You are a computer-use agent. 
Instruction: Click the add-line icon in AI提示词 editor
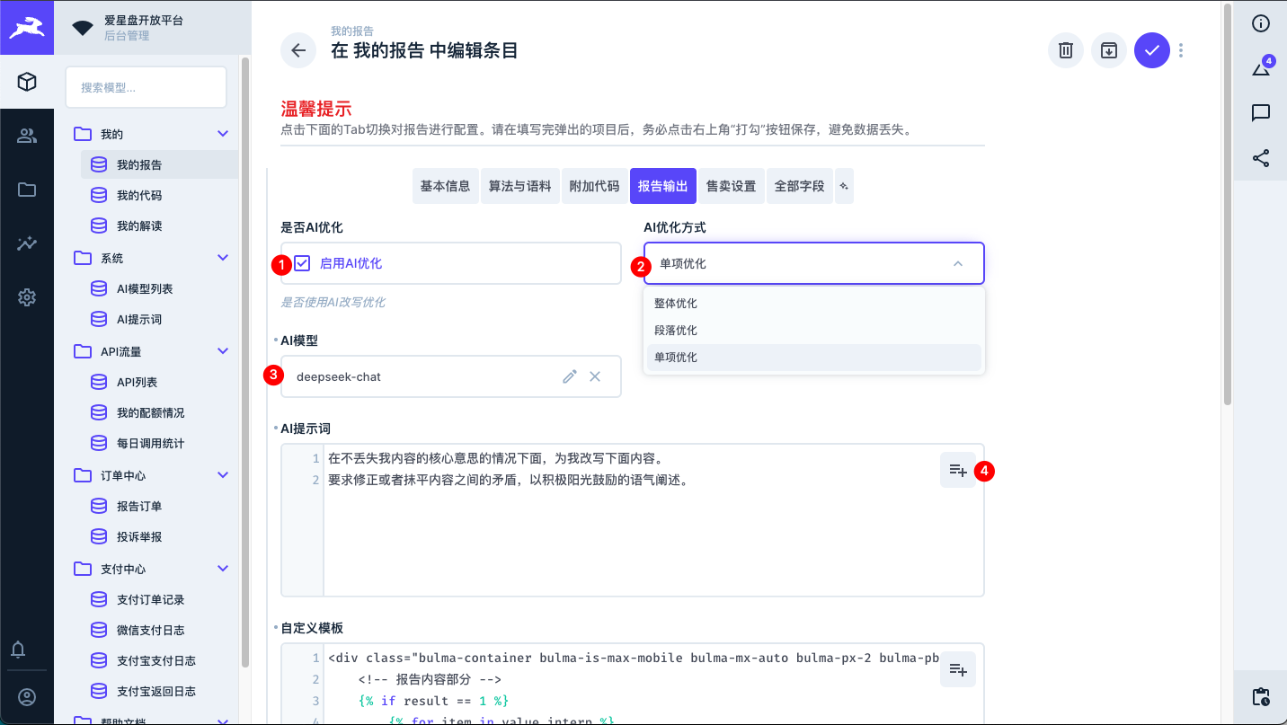(x=957, y=470)
